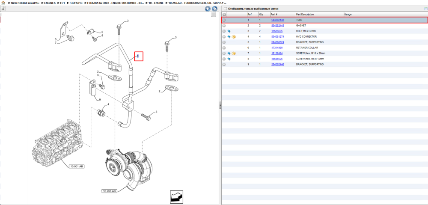Click package box icon in SCREW M10 row
The width and height of the screenshot is (428, 205).
(234, 53)
